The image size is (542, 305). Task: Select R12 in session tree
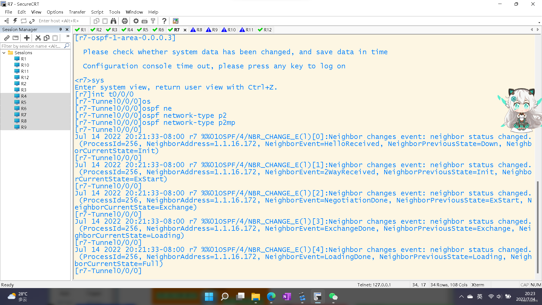[25, 78]
